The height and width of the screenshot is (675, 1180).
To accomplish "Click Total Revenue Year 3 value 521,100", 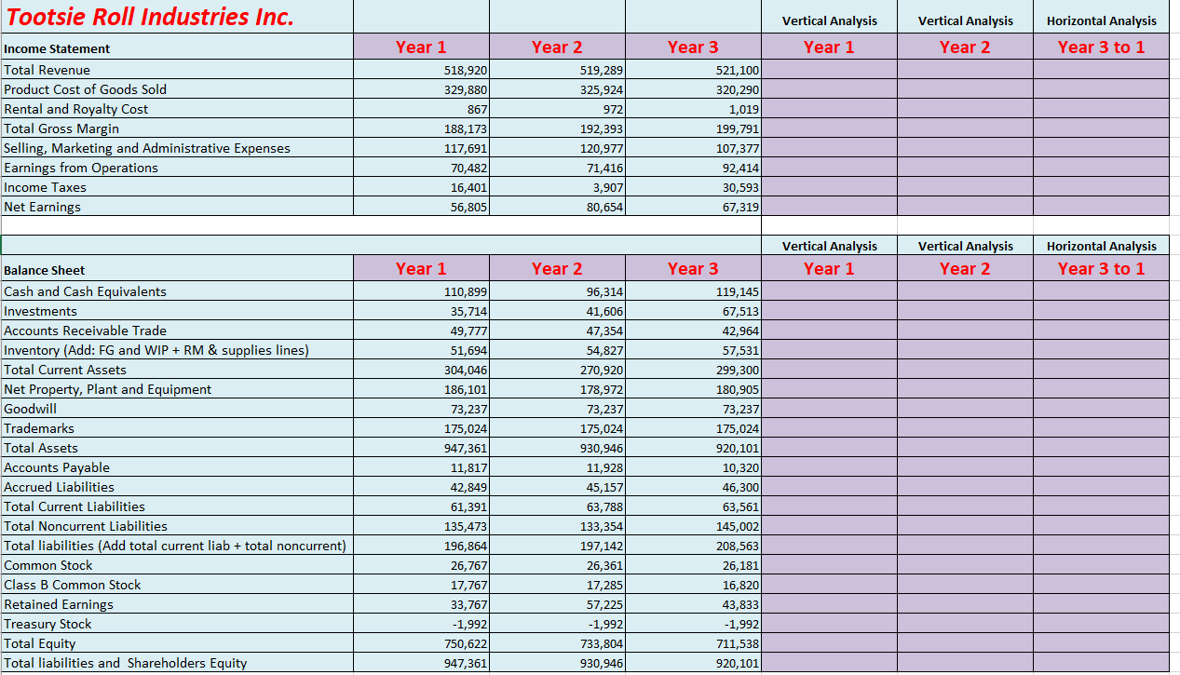I will click(693, 70).
